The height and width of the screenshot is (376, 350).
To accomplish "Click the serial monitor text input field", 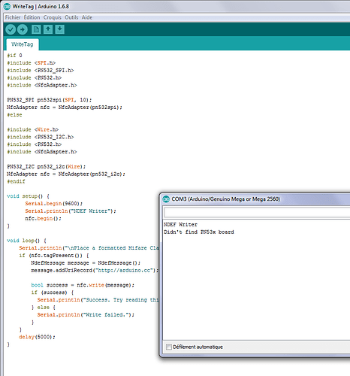I will point(257,213).
